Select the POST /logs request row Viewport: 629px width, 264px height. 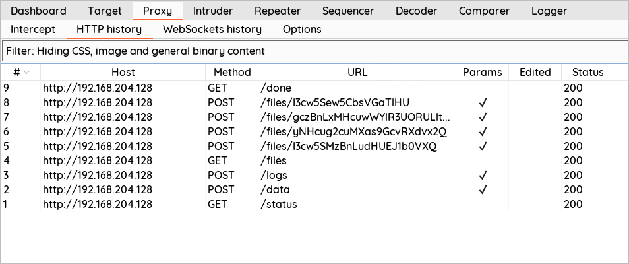[x=314, y=175]
